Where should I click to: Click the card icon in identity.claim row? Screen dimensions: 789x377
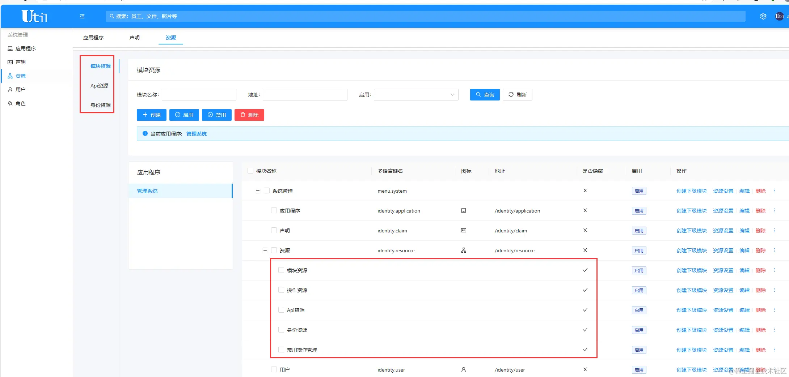tap(464, 230)
